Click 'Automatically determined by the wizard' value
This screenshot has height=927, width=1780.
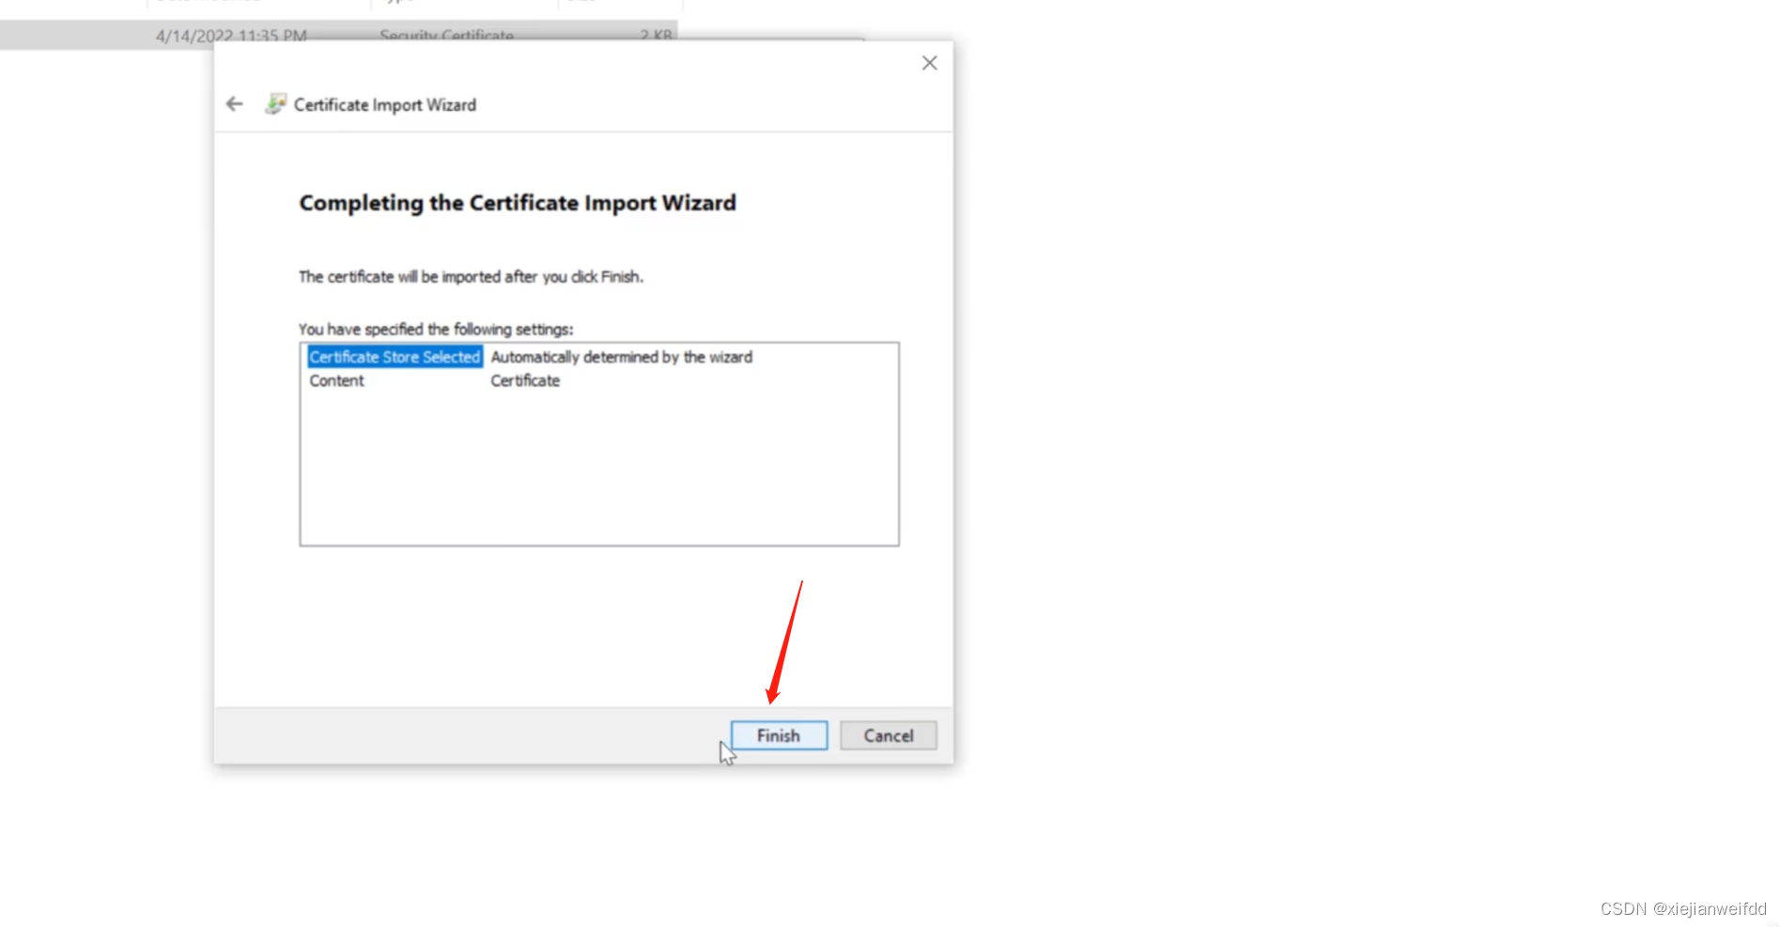pyautogui.click(x=621, y=357)
